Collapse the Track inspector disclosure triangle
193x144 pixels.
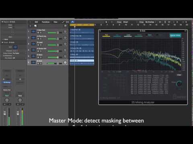coord(2,42)
